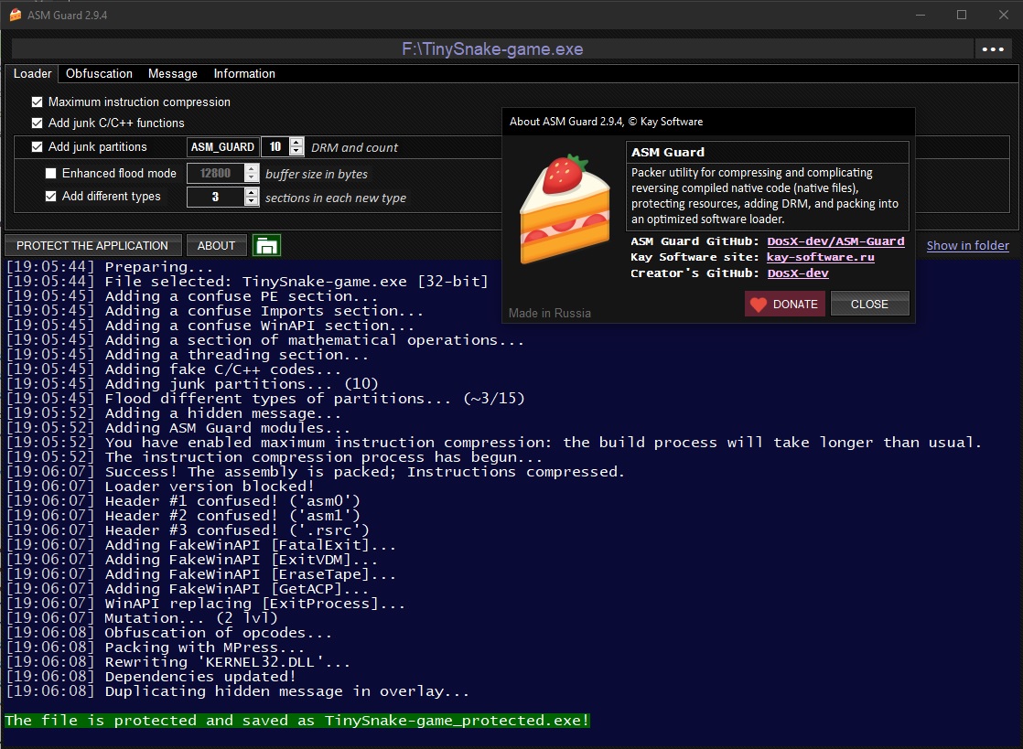
Task: Enable Enhanced flood mode checkbox
Action: click(51, 174)
